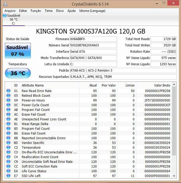This screenshot has height=183, width=181.
Task: Click status icon for Reallocation Event Count
Action: (x=8, y=157)
